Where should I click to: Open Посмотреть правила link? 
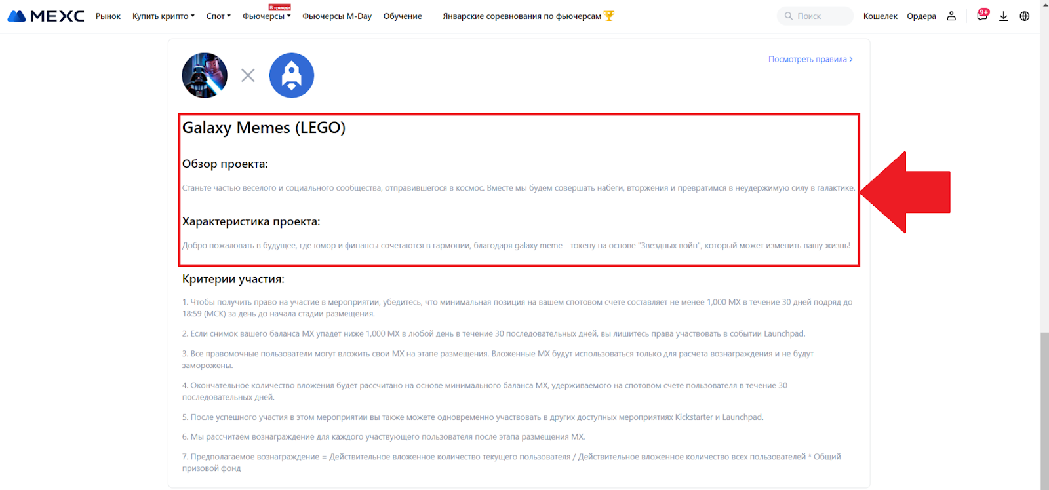810,59
